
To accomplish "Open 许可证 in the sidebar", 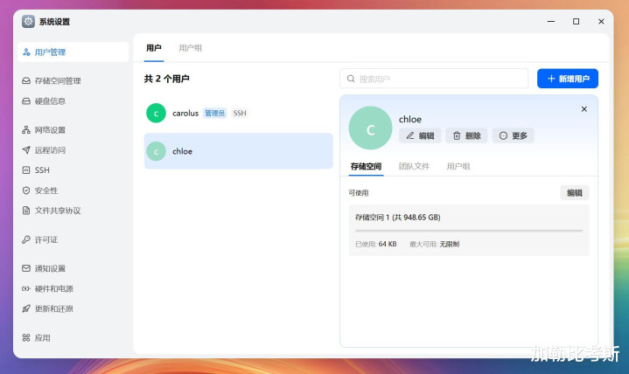I will [x=40, y=239].
